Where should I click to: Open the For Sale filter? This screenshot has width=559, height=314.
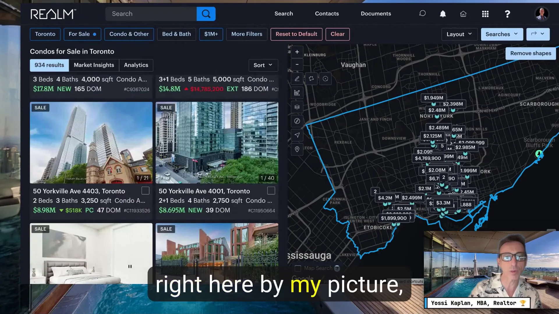coord(82,34)
